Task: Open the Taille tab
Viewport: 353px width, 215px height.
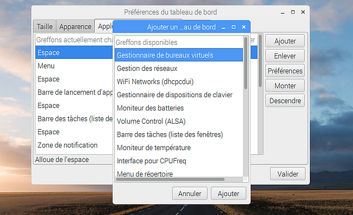Action: click(x=45, y=27)
